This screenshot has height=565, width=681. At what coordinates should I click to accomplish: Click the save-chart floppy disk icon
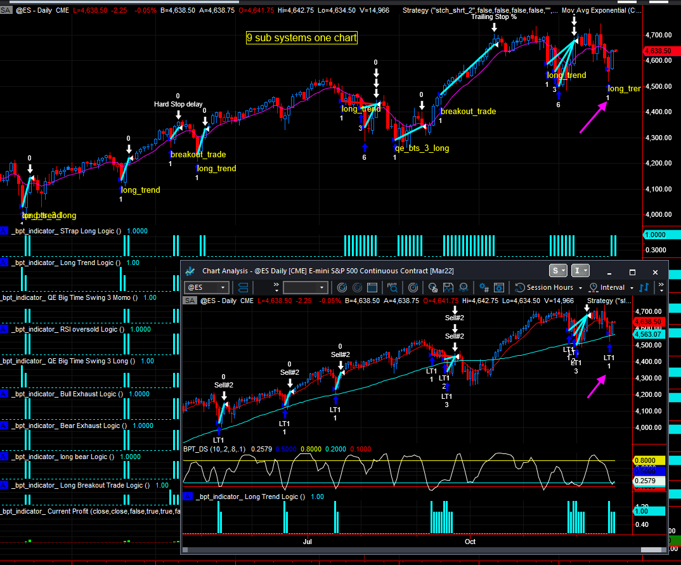point(448,287)
